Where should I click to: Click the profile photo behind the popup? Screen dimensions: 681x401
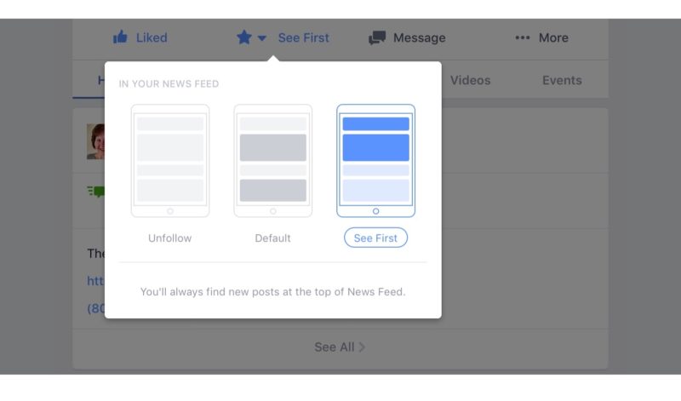pyautogui.click(x=95, y=141)
